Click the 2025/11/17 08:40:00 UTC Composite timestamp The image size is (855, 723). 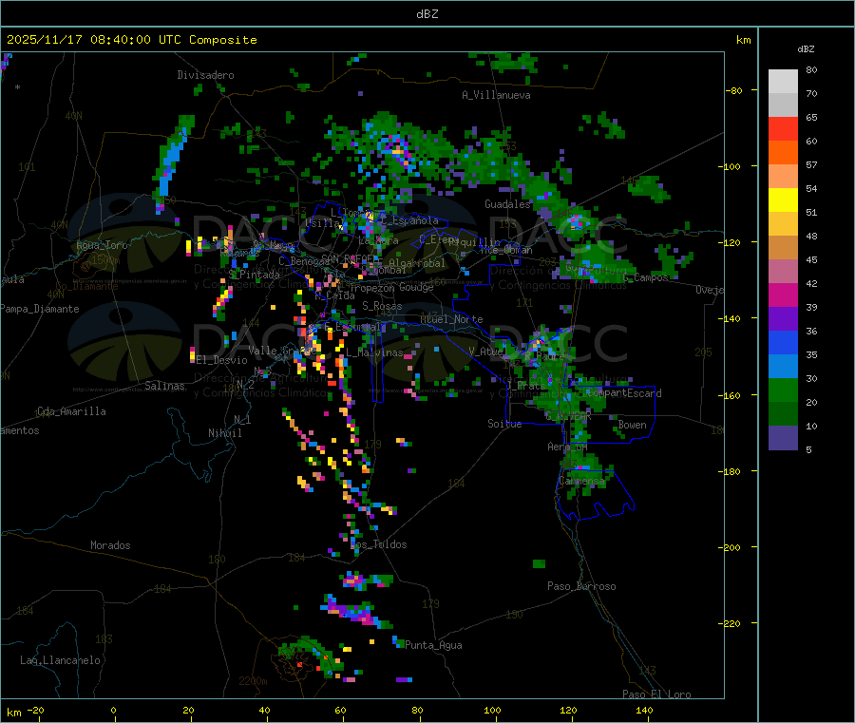[x=131, y=40]
